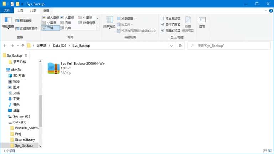Open the 选项 folder options
Screen dimensions: 274x154
(202, 22)
